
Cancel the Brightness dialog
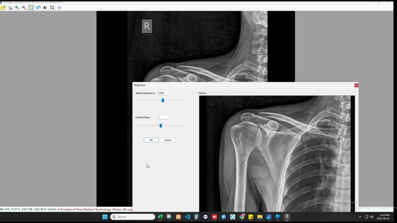pos(168,140)
